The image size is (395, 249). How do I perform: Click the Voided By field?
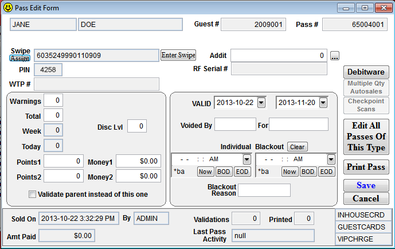tap(235, 124)
